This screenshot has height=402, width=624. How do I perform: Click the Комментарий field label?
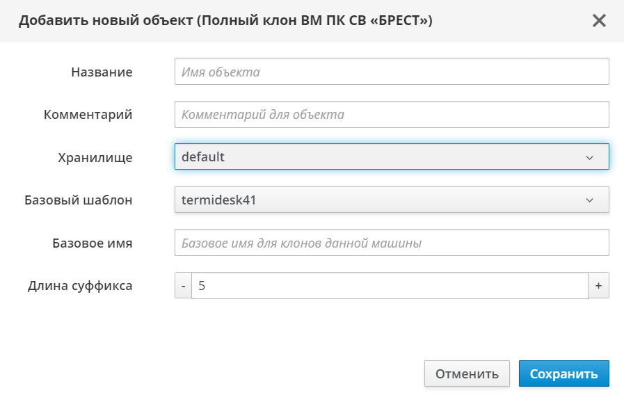pos(88,115)
